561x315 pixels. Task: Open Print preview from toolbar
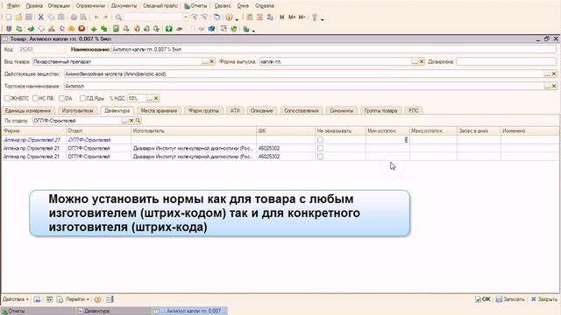(84, 17)
